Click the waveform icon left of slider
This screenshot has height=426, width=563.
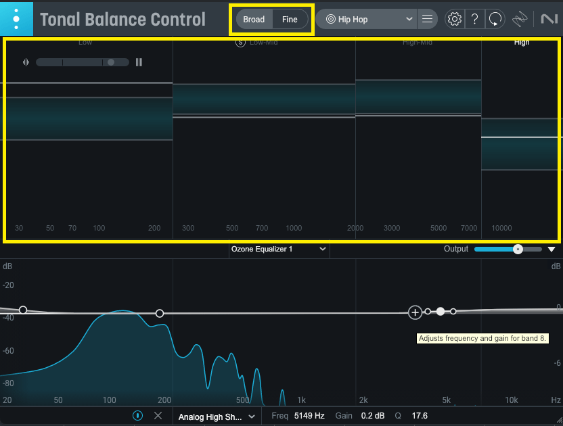click(26, 62)
